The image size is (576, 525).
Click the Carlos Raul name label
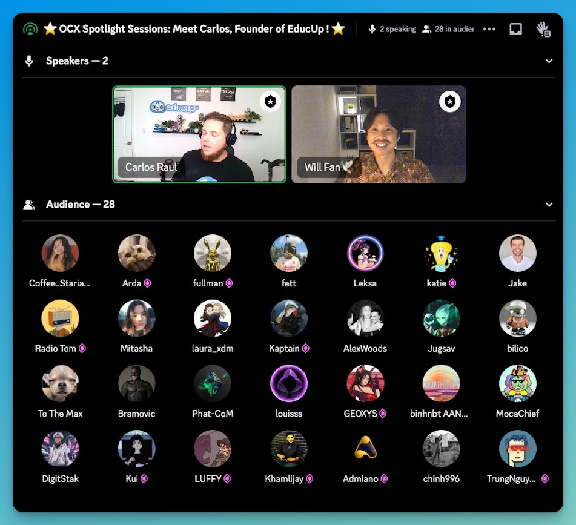point(150,168)
